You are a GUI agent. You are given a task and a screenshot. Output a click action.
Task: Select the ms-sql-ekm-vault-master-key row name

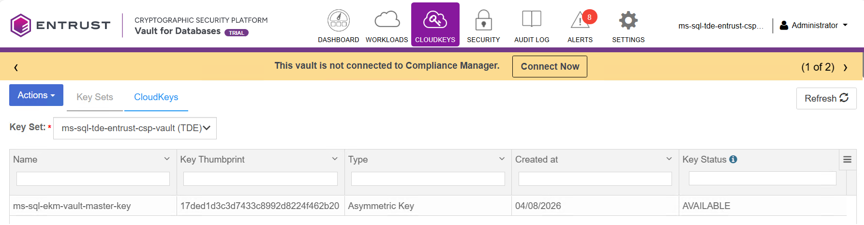point(72,206)
